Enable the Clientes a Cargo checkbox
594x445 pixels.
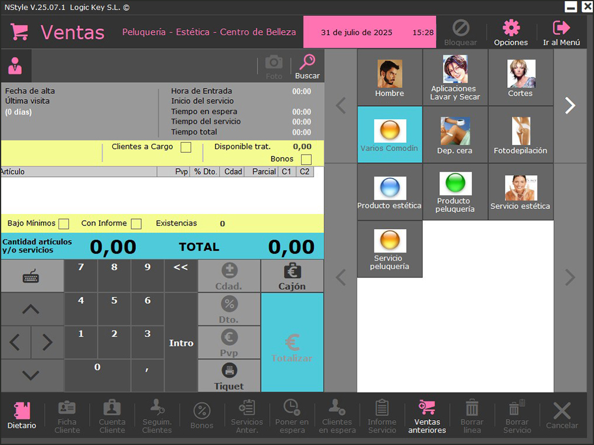186,148
